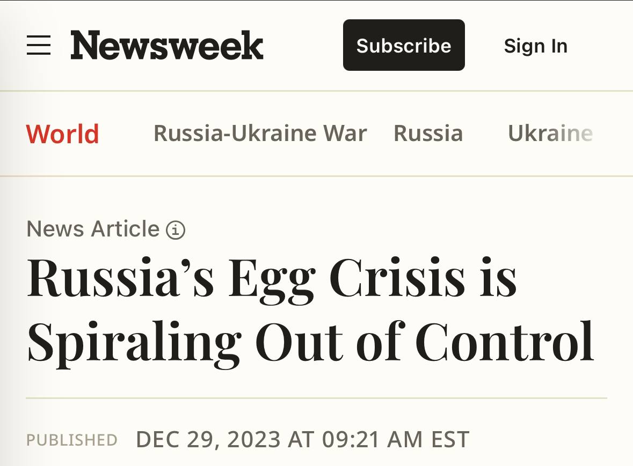Return home via Newsweek wordmark
This screenshot has width=633, height=466.
(167, 45)
